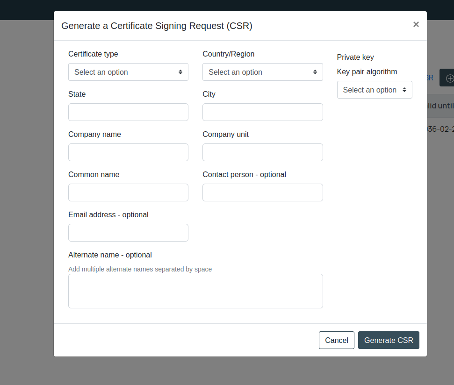Focus the State text field
The image size is (454, 385).
(x=128, y=112)
